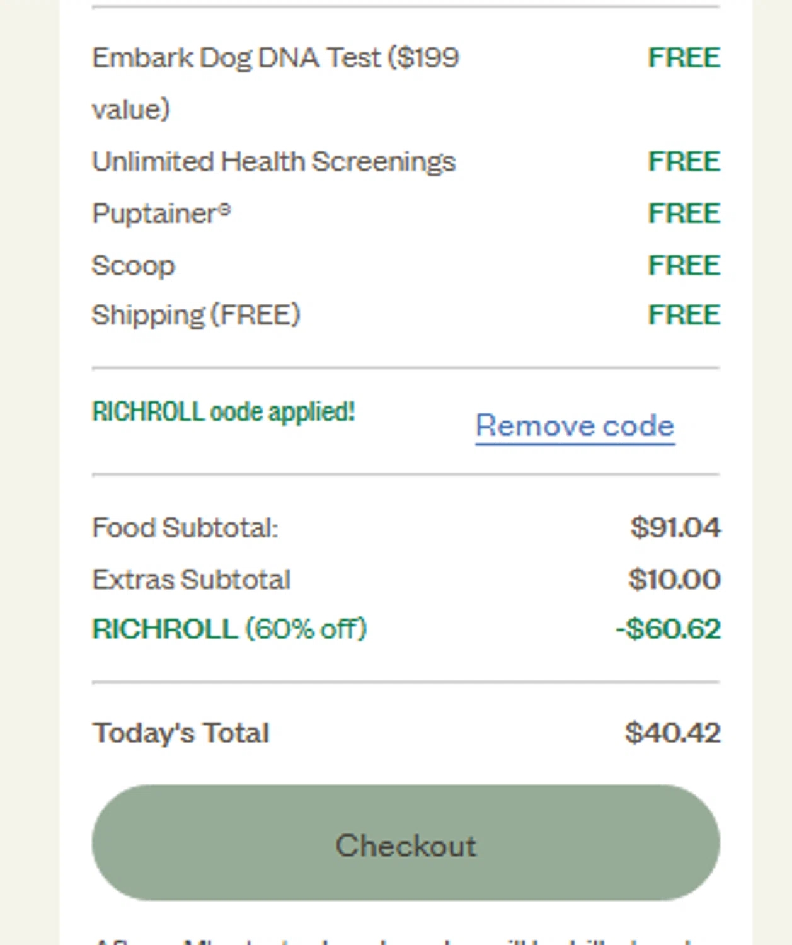Click the Extras Subtotal label
Screen dimensions: 792x945
191,580
